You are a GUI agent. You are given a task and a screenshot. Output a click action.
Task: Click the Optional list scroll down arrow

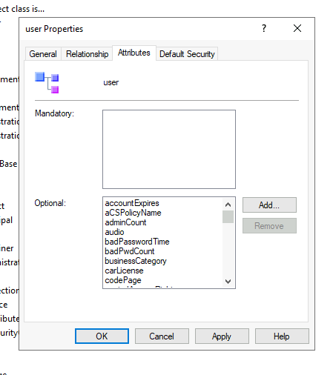(x=228, y=282)
